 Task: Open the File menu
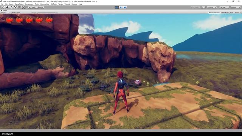pos(2,4)
